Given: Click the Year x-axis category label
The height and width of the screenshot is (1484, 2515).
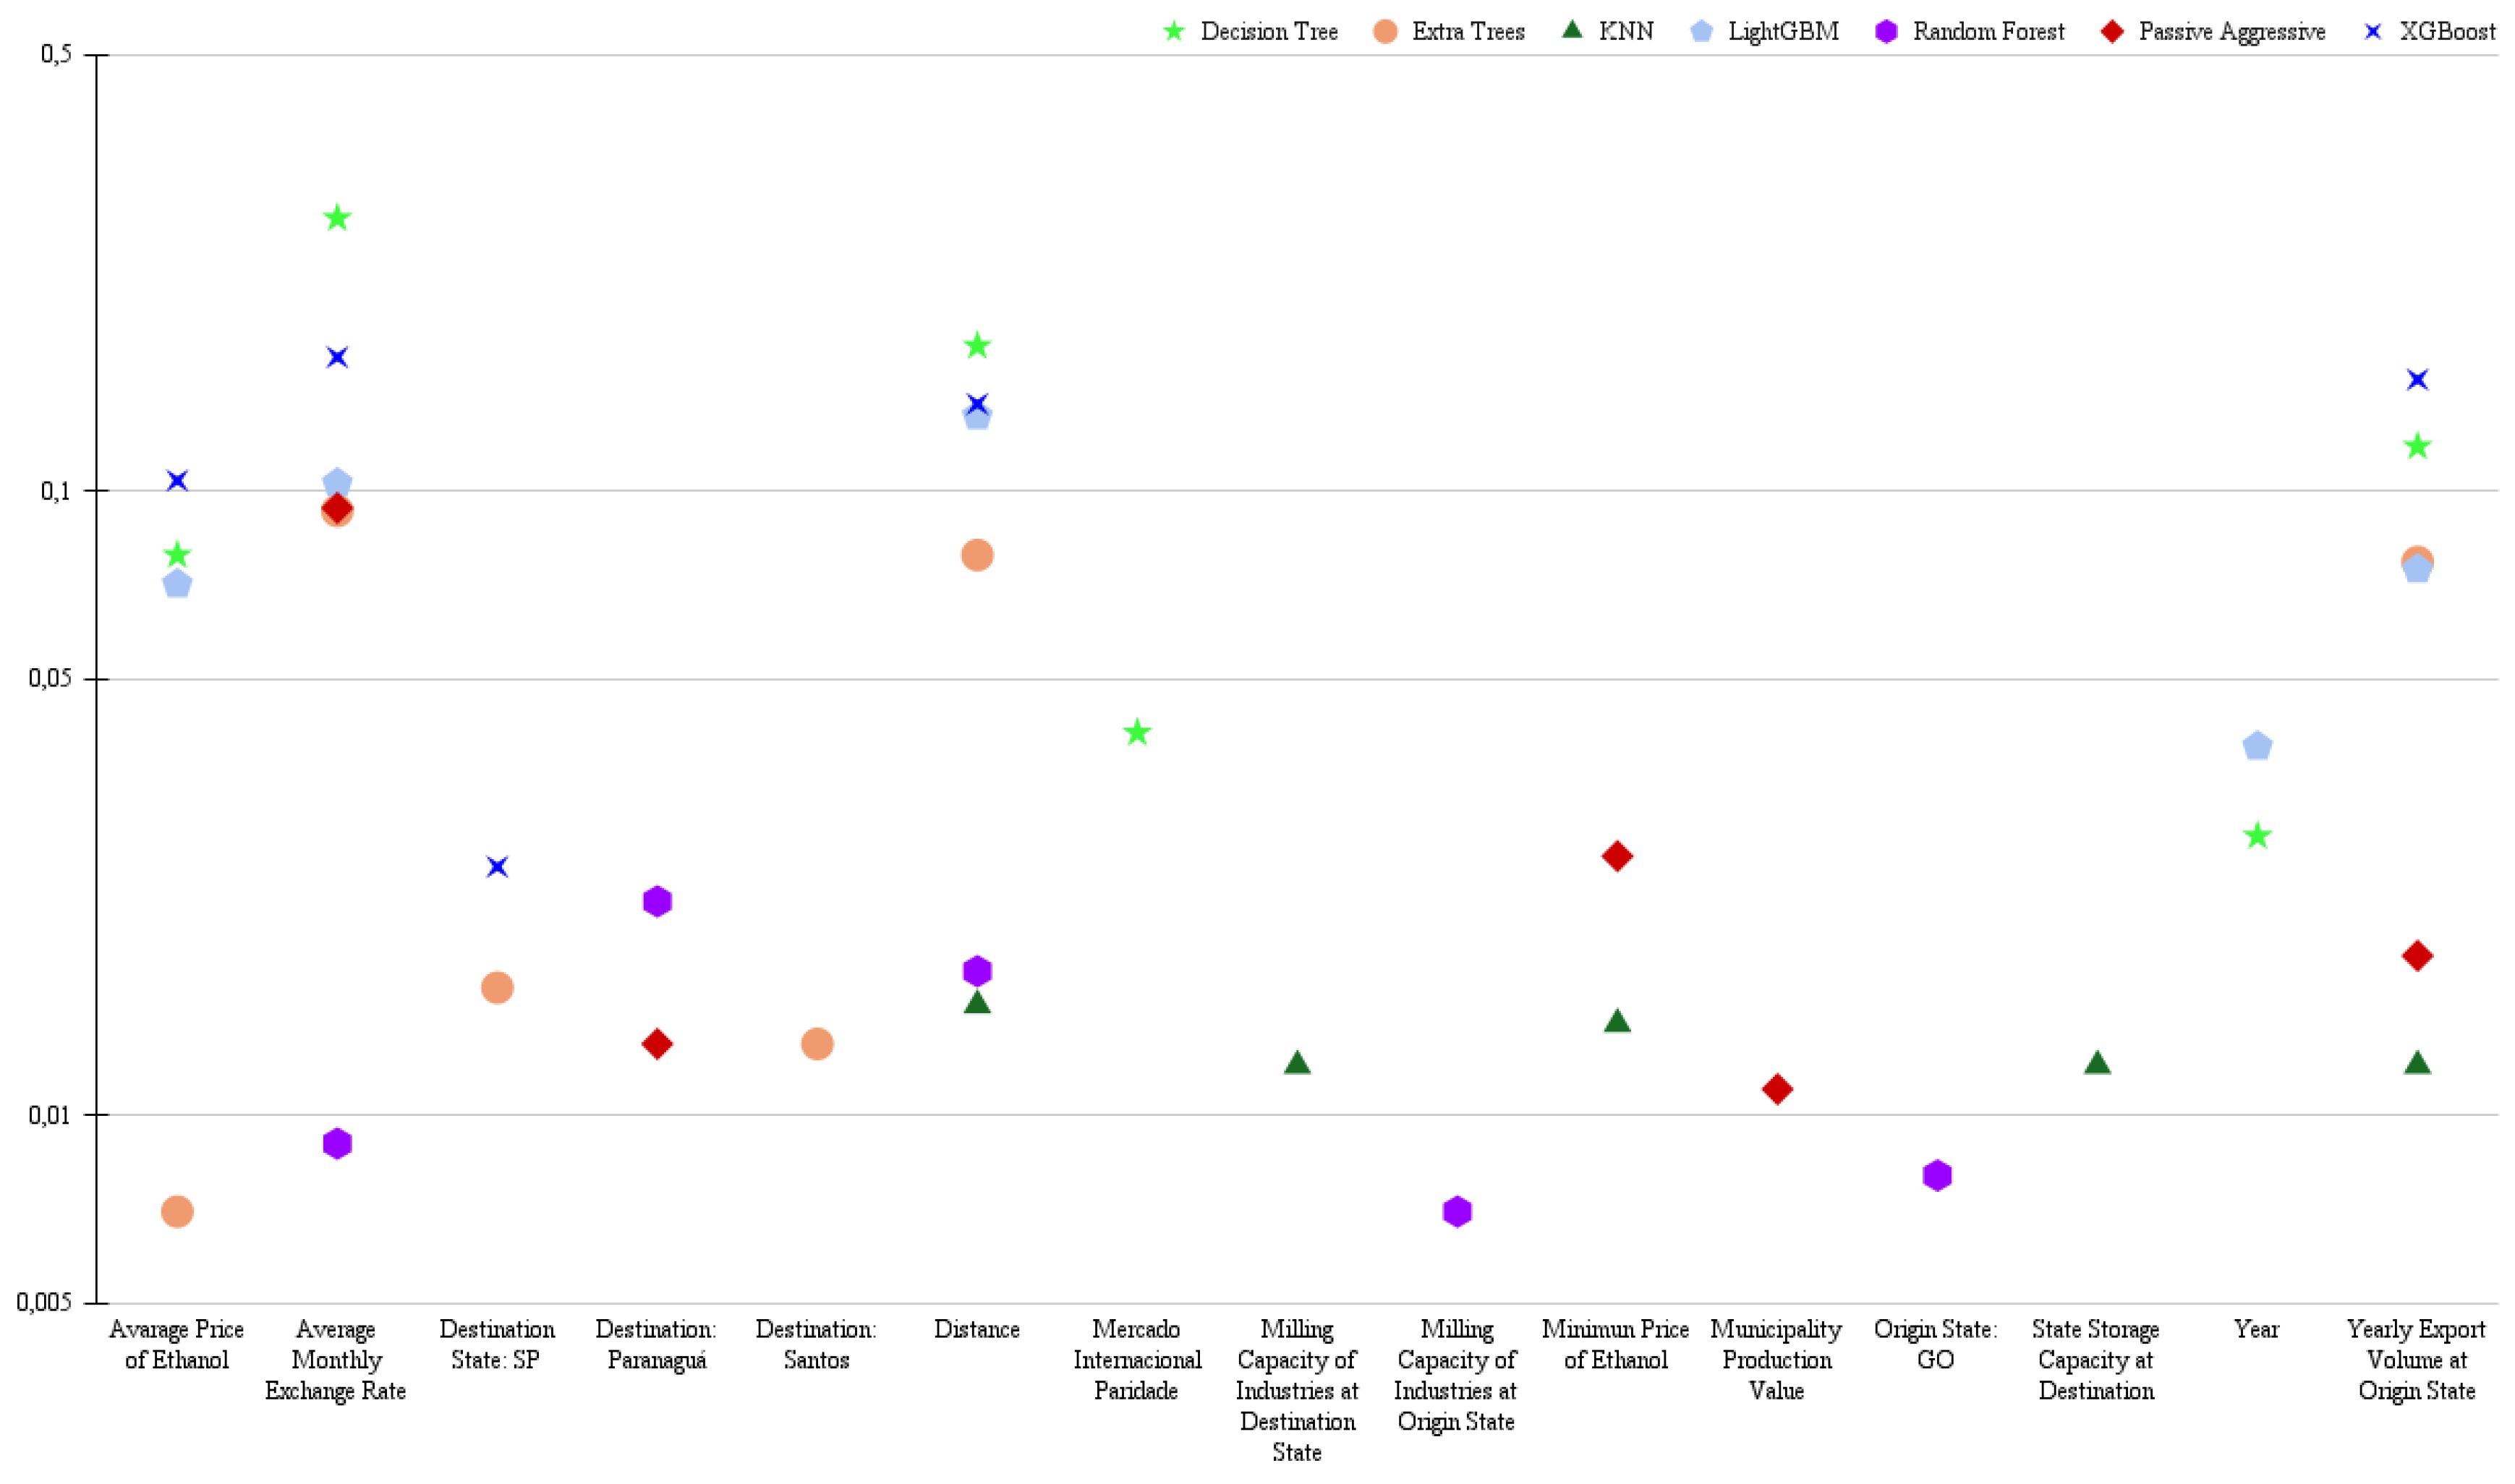Looking at the screenshot, I should [2258, 1331].
